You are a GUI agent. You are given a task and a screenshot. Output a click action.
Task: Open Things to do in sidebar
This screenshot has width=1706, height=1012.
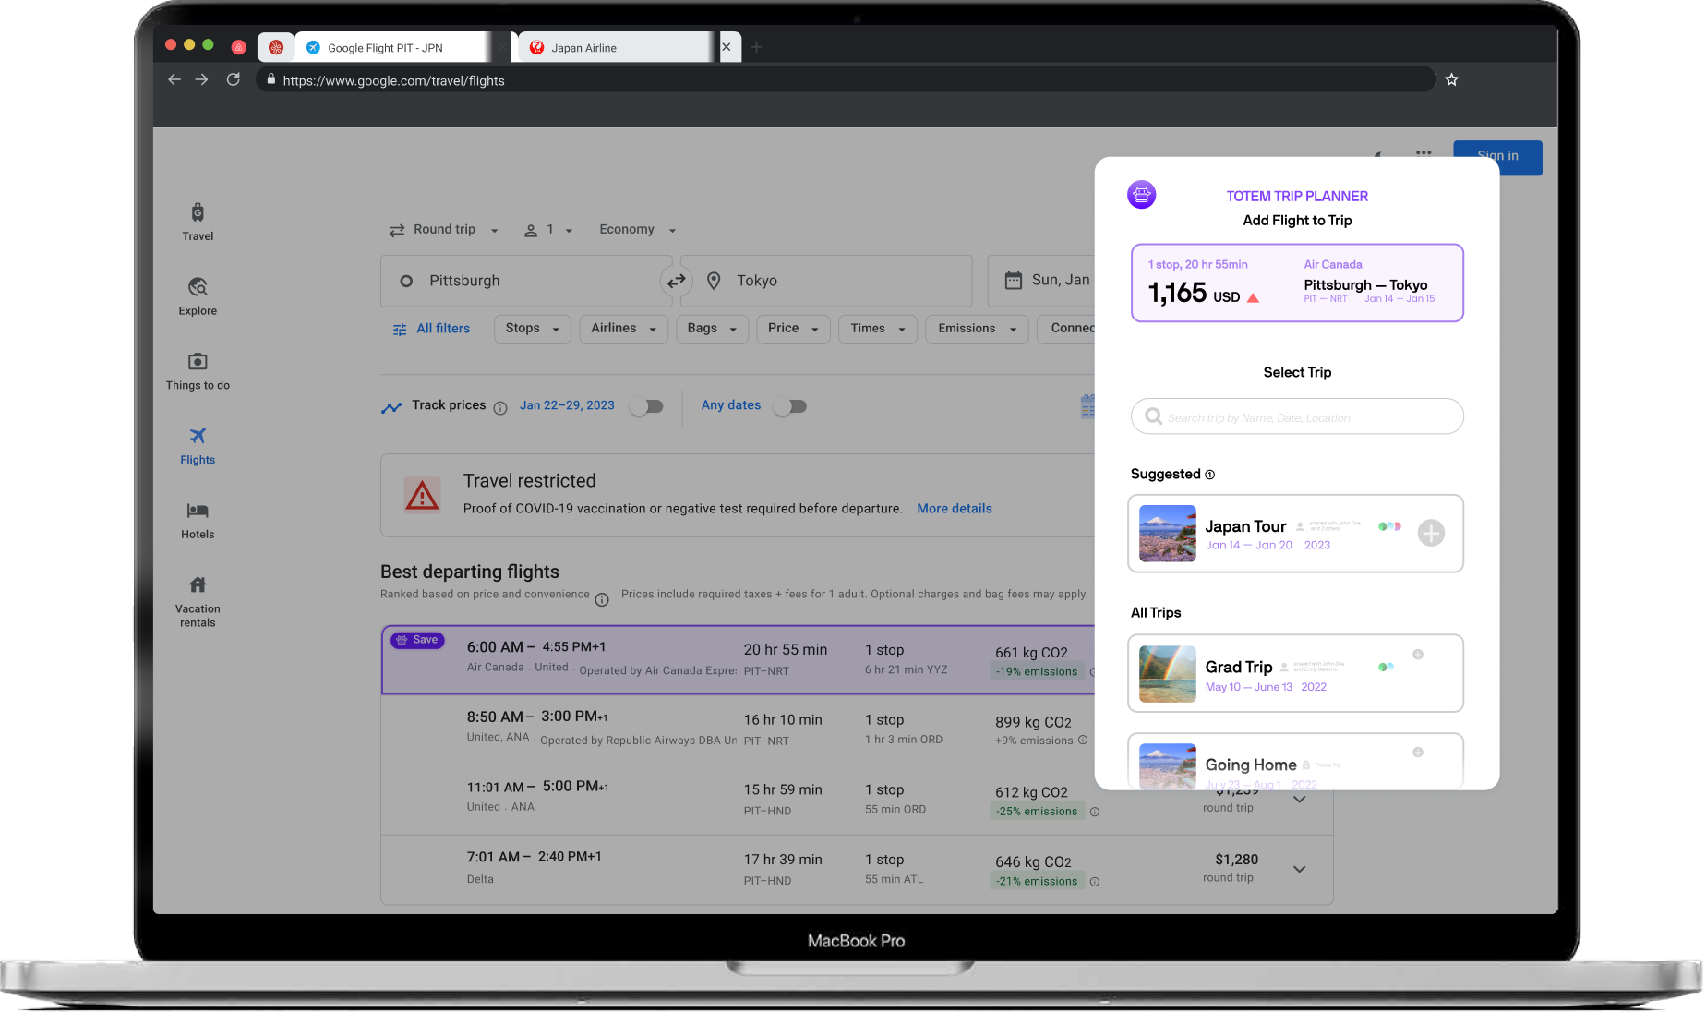[x=198, y=371]
